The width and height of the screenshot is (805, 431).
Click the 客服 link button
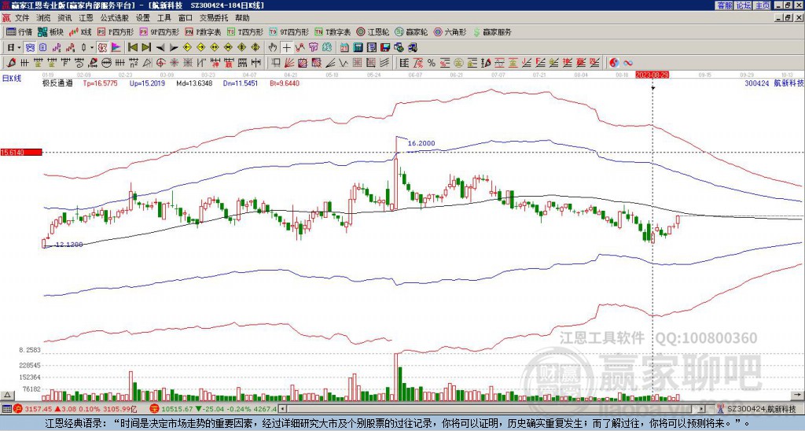click(724, 6)
